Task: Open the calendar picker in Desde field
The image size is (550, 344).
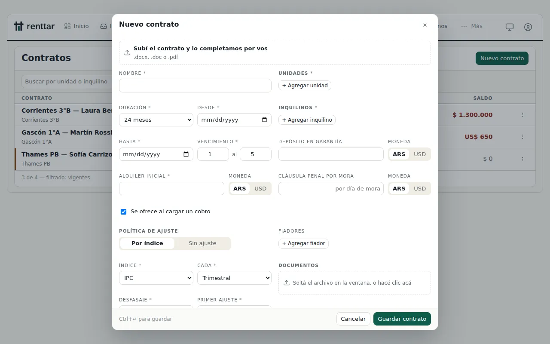Action: coord(264,120)
